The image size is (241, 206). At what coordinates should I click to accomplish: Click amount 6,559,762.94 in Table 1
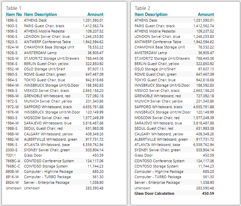tap(93, 145)
